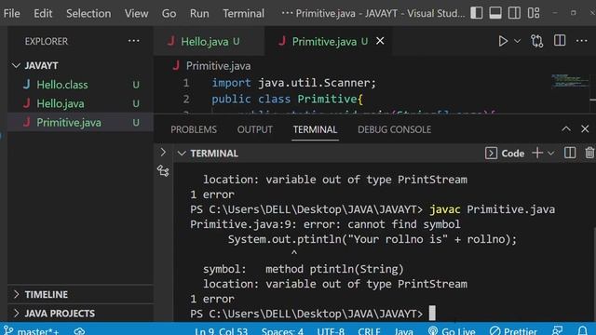Open the View menu

pyautogui.click(x=137, y=13)
